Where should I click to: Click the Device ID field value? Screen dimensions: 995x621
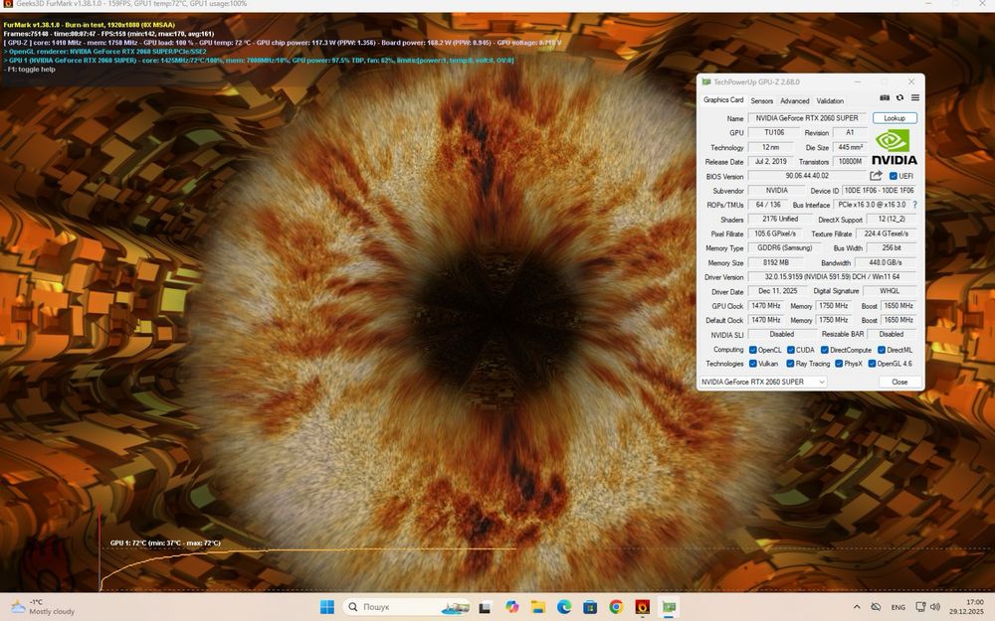pos(879,190)
